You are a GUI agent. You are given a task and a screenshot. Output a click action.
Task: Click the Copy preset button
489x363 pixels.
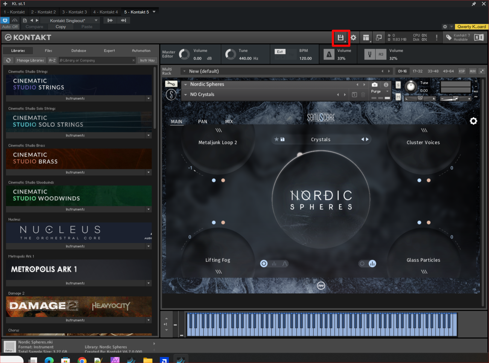[61, 27]
